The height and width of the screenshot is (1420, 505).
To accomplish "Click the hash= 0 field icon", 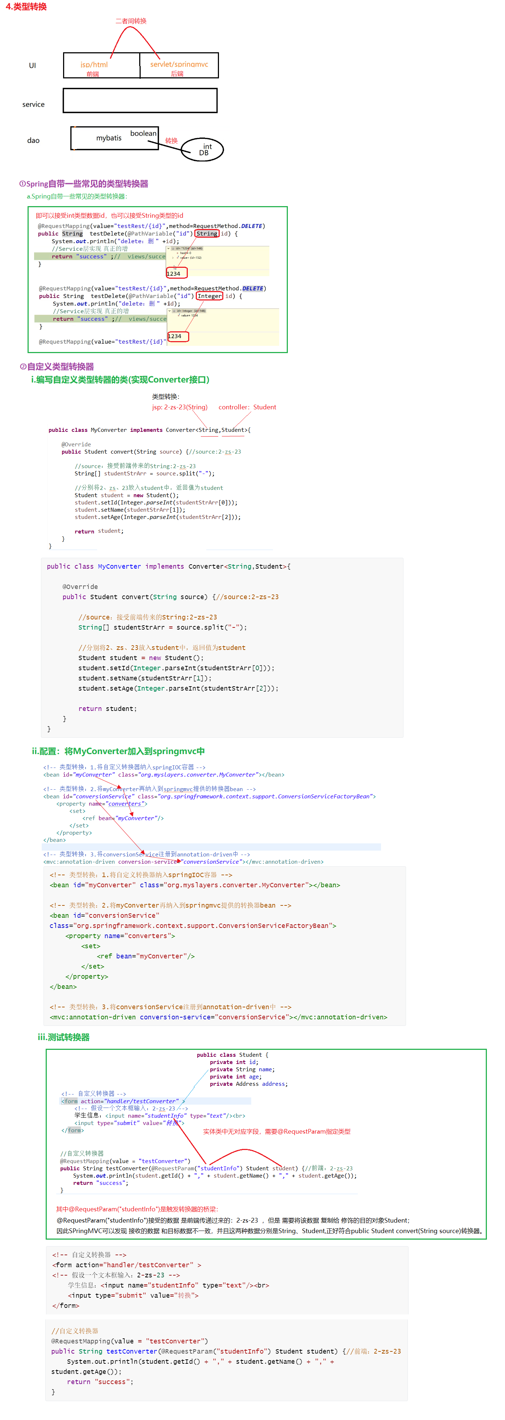I will tap(177, 253).
